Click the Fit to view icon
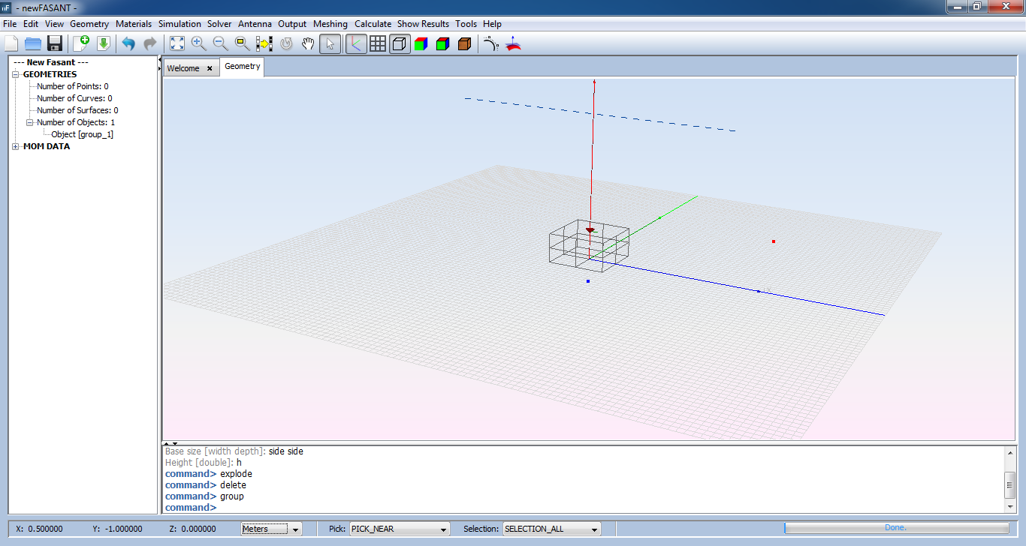This screenshot has width=1026, height=546. click(x=177, y=43)
